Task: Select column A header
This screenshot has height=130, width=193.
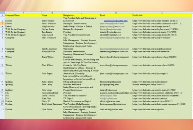Action: tap(23, 13)
